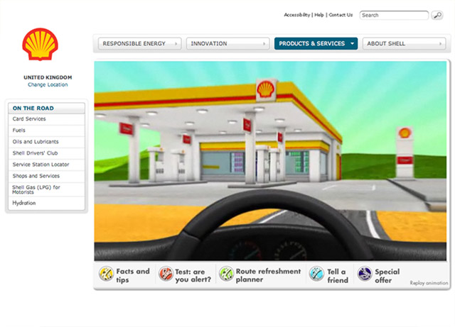Expand the Responsible Energy menu arrow

click(x=175, y=43)
